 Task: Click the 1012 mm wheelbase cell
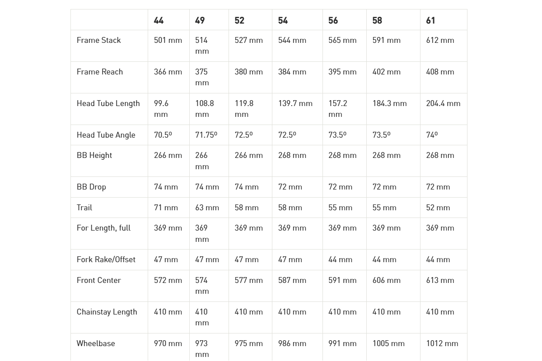point(442,343)
